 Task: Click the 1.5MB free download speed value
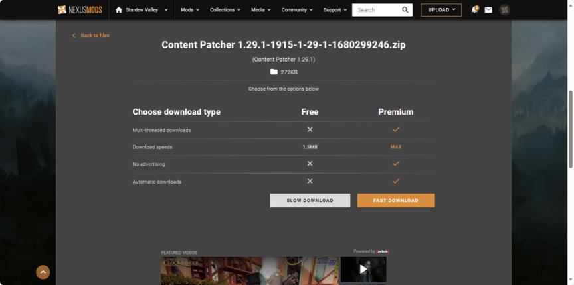click(x=310, y=147)
